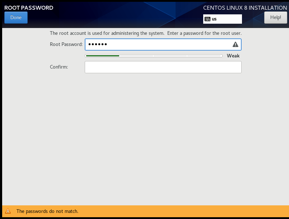The height and width of the screenshot is (219, 289).
Task: Click the CENTOS LINUX 8 INSTALLATION title
Action: (x=245, y=8)
